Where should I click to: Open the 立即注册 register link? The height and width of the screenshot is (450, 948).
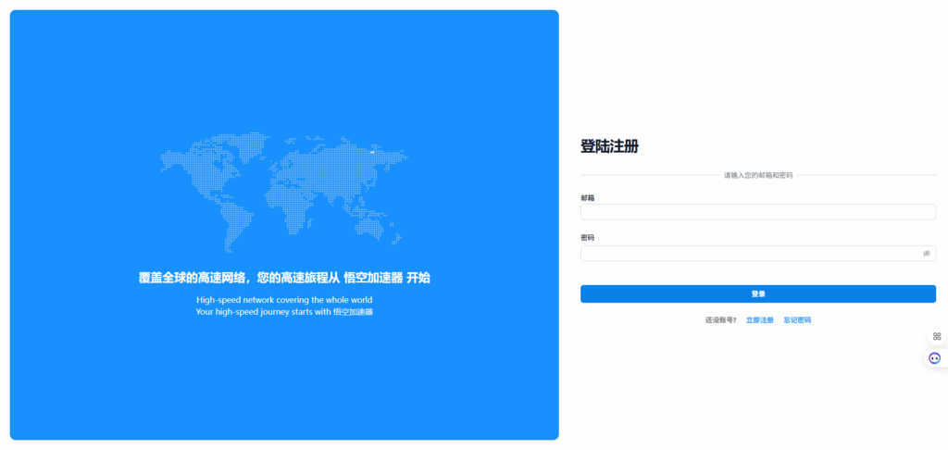tap(759, 320)
